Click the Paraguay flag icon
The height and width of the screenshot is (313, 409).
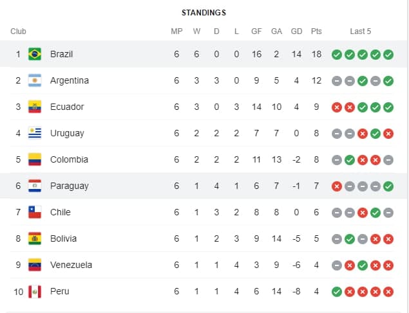[35, 186]
